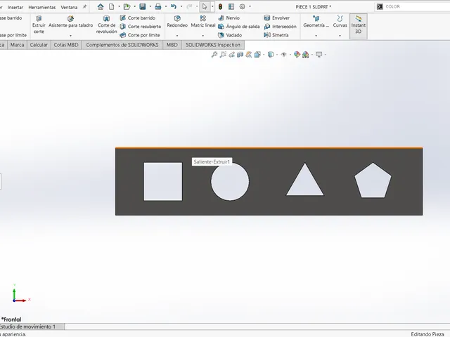Viewport: 450px width, 337px height.
Task: Expand dropdown arrow next to New icon
Action: 119,6
